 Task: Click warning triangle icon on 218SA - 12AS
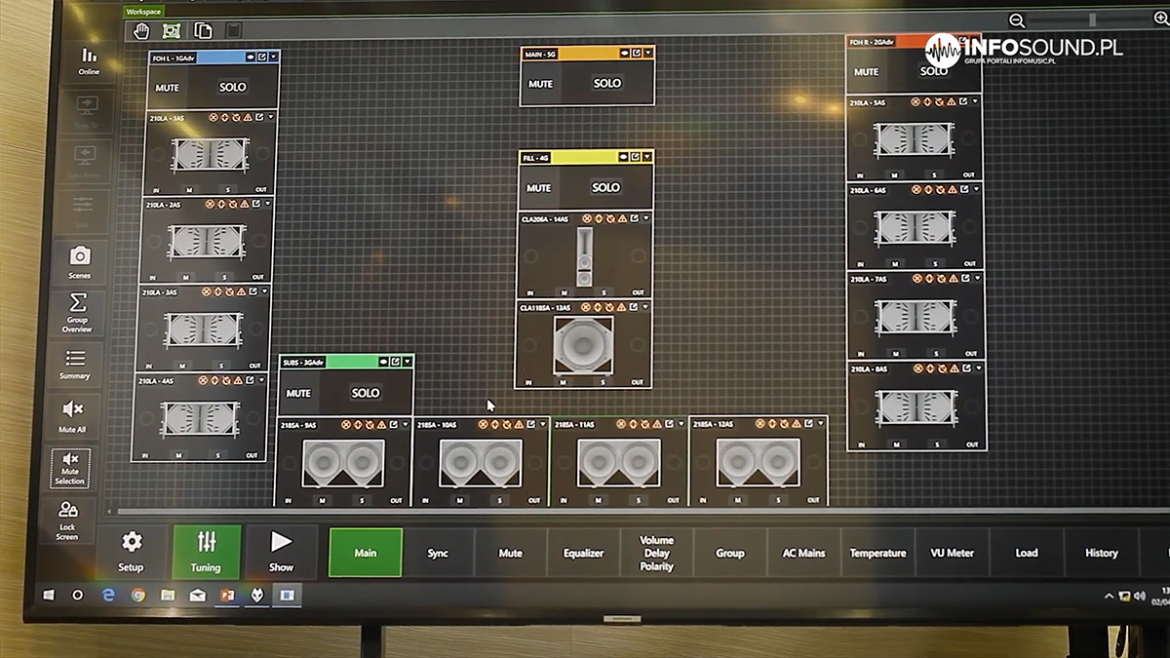(795, 424)
